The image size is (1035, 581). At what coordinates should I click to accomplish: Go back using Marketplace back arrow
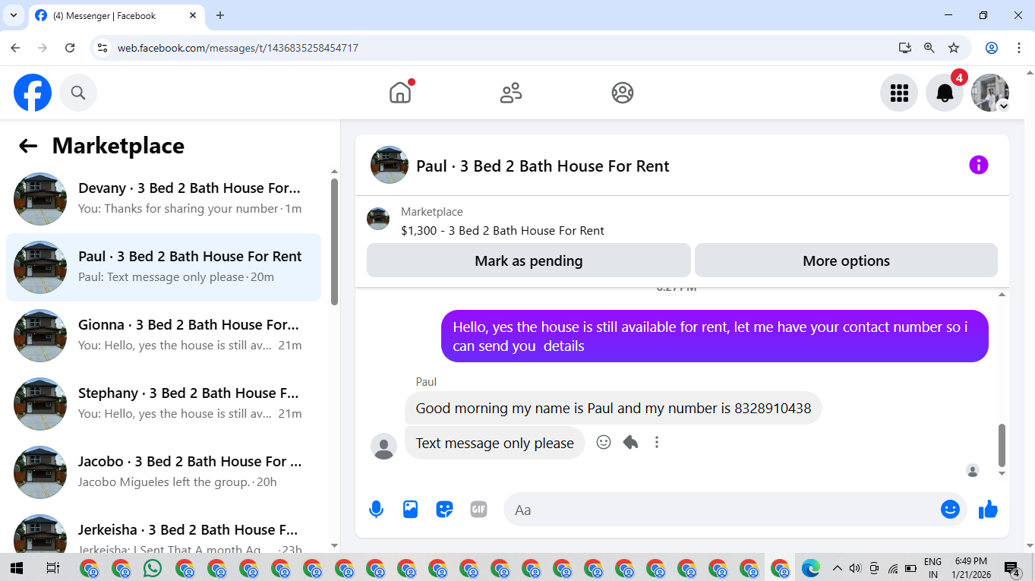pos(28,146)
